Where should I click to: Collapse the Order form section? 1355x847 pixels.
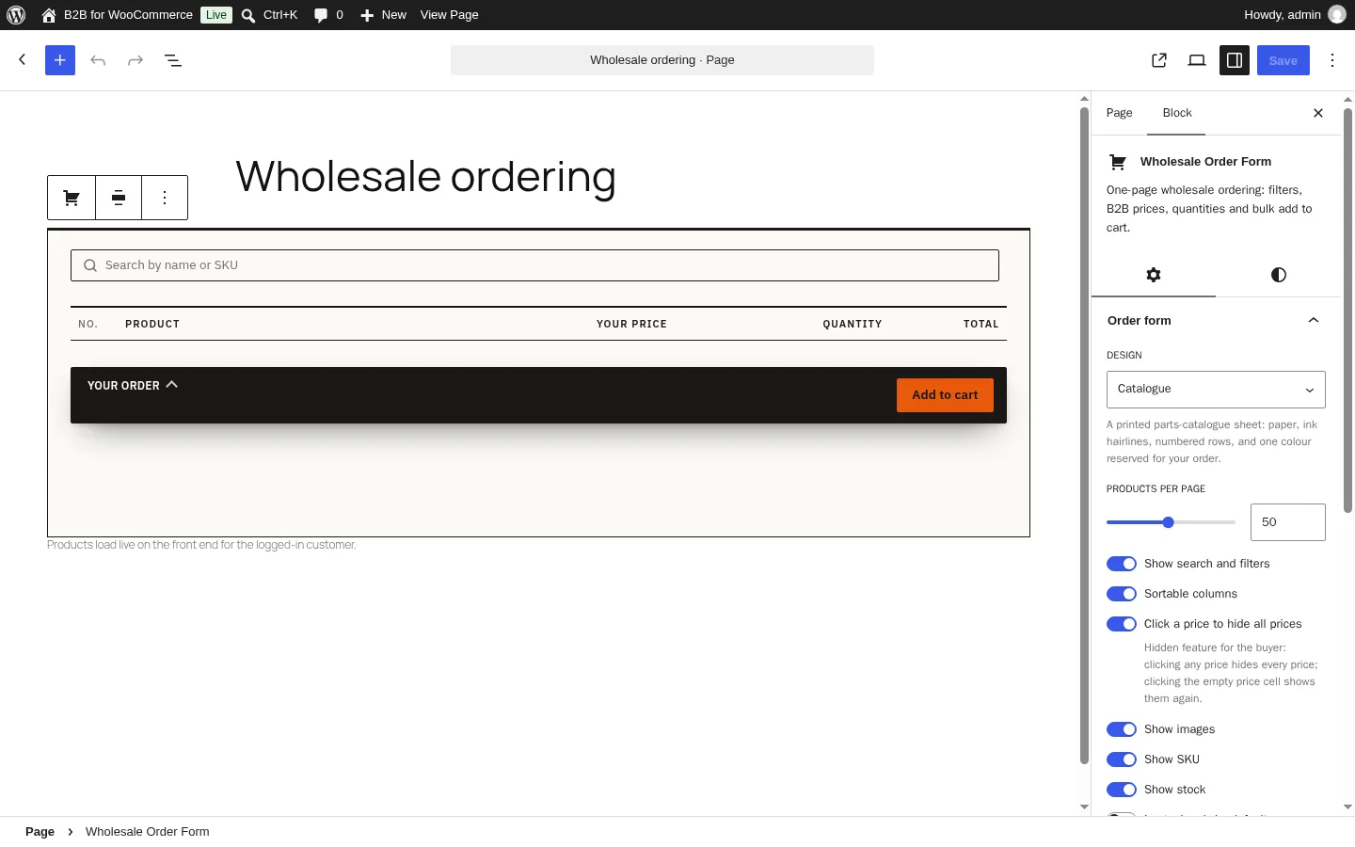pos(1215,321)
